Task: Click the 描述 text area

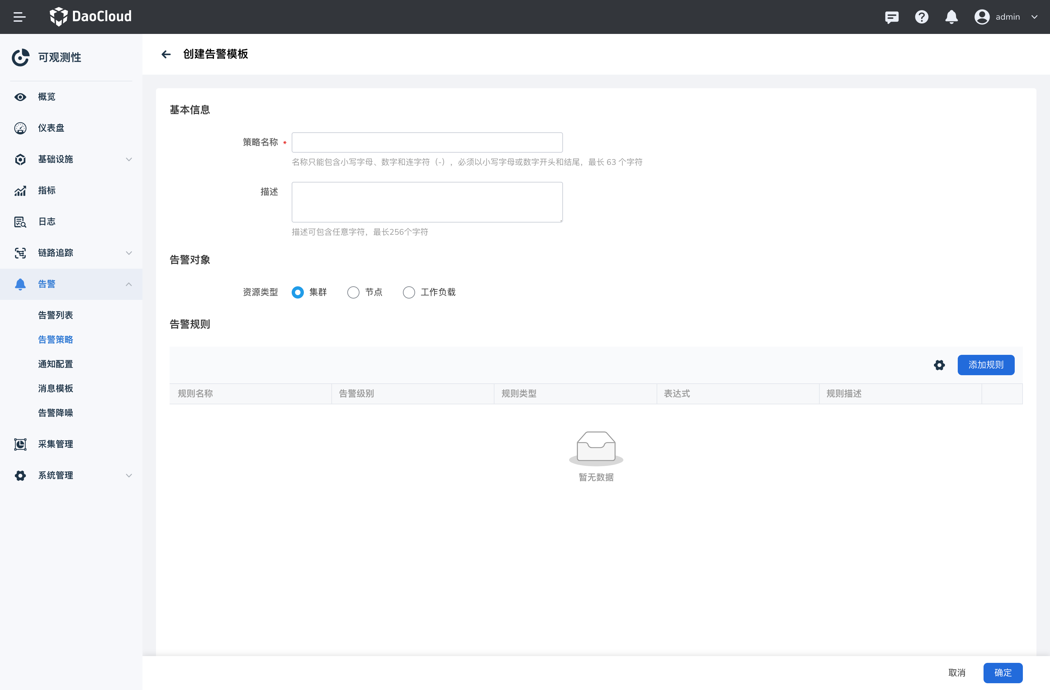Action: [x=427, y=202]
